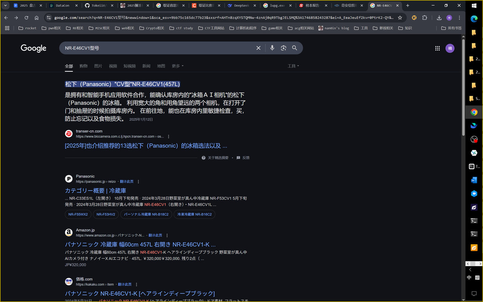
Task: Switch to the 图片 images tab
Action: pyautogui.click(x=98, y=66)
